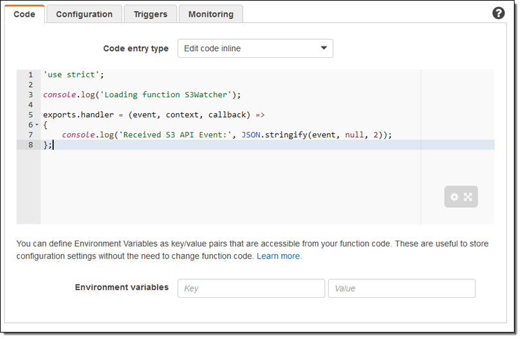521x339 pixels.
Task: Click line number 5 in the gutter
Action: (x=30, y=115)
